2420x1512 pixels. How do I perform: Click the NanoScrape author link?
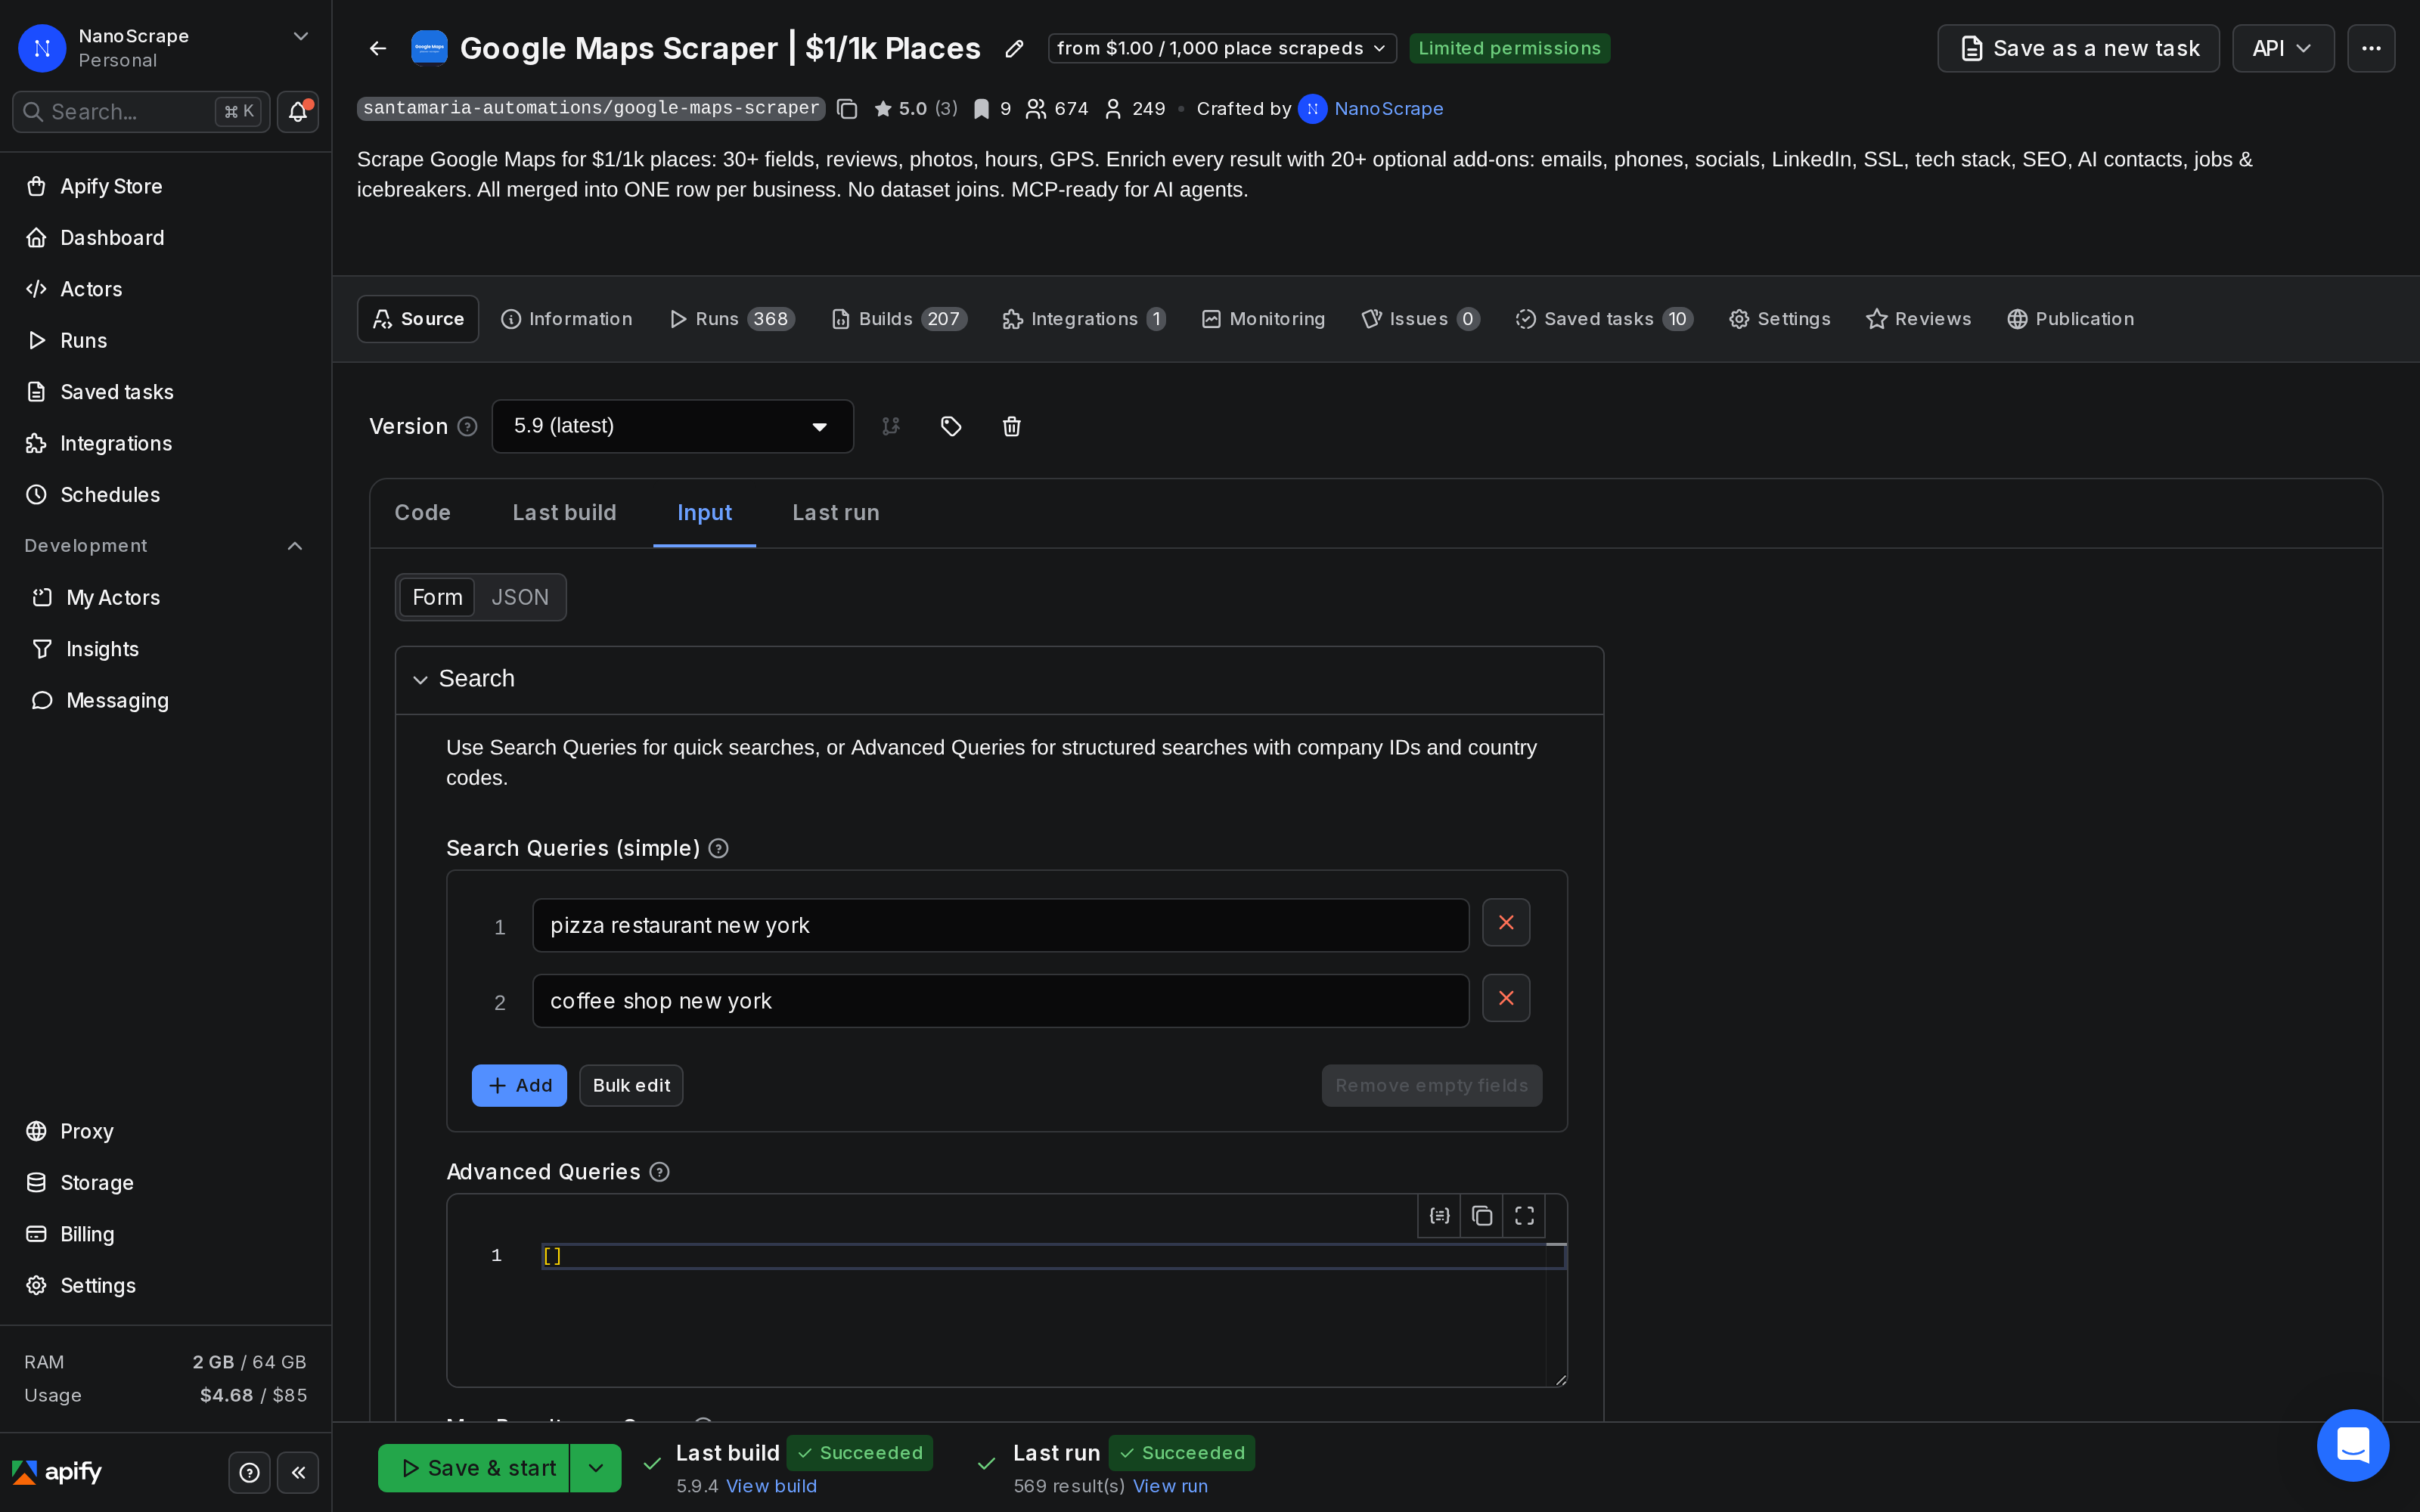(x=1388, y=108)
